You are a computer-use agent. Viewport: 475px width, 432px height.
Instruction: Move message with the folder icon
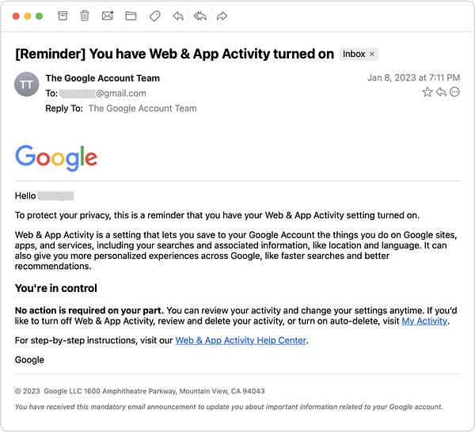coord(131,16)
